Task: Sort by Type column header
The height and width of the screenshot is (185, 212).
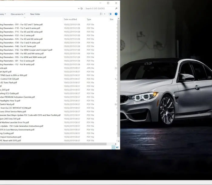Action: tap(89, 19)
